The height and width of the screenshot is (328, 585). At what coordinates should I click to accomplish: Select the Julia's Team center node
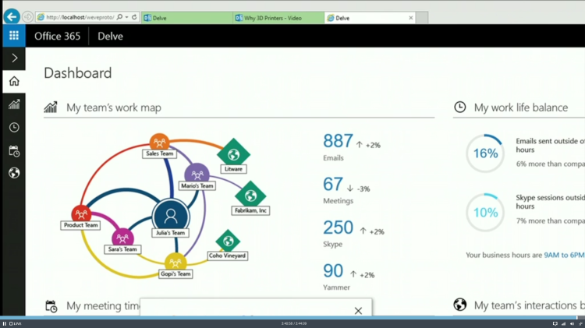click(x=171, y=217)
